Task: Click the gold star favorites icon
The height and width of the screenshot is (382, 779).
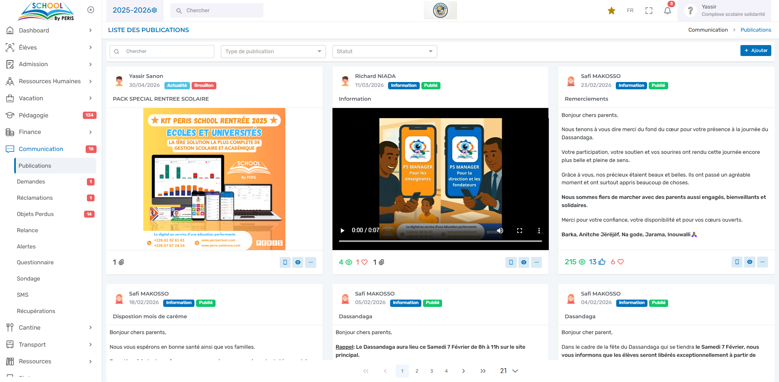Action: pyautogui.click(x=611, y=11)
